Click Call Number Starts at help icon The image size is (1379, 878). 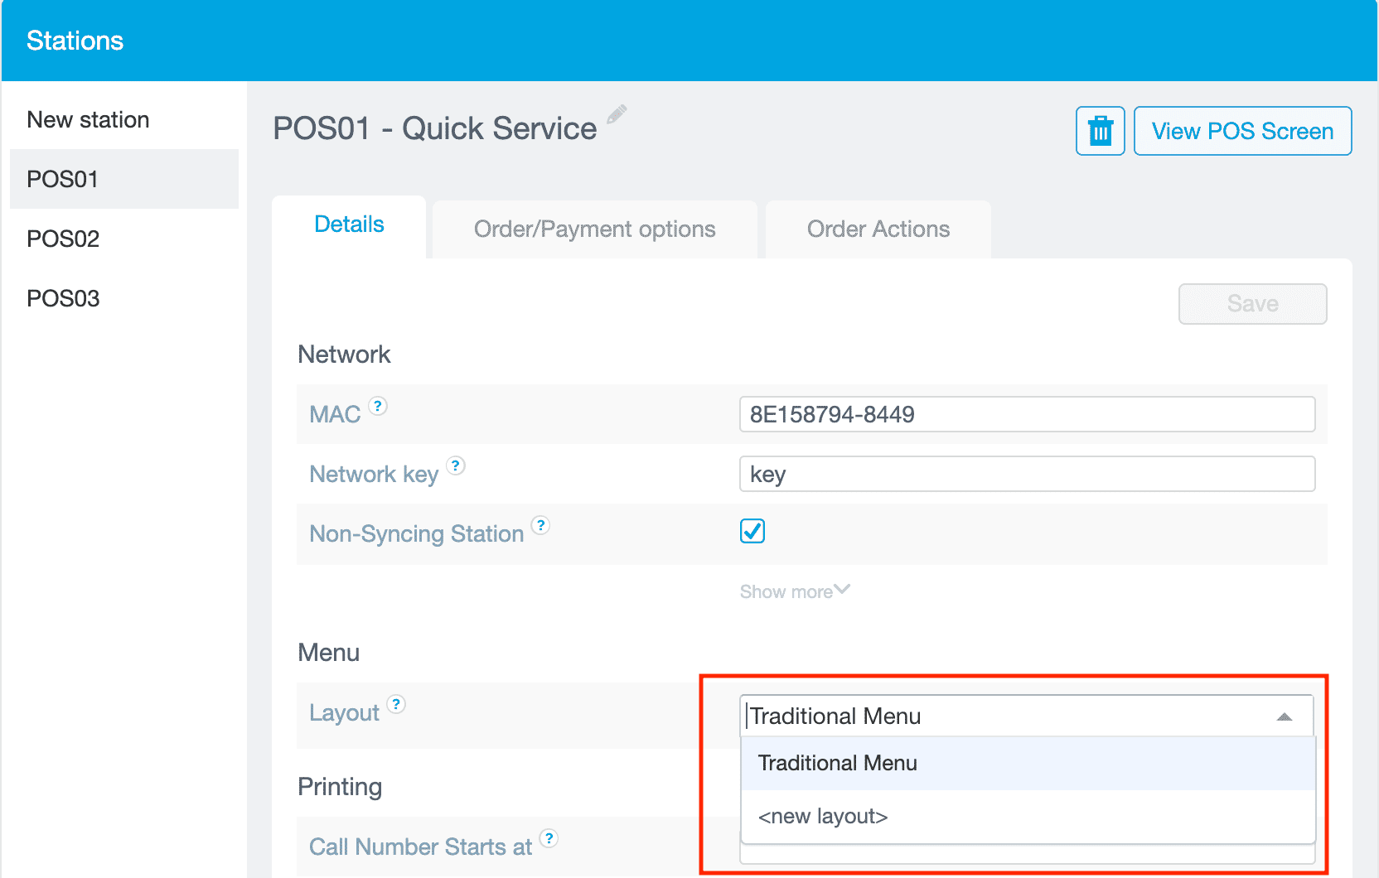[x=549, y=838]
